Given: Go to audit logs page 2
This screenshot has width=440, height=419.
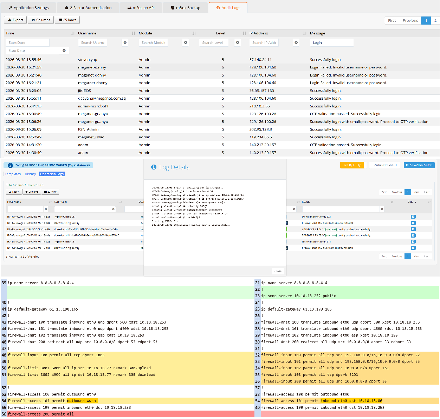Looking at the screenshot, I should pyautogui.click(x=435, y=20).
